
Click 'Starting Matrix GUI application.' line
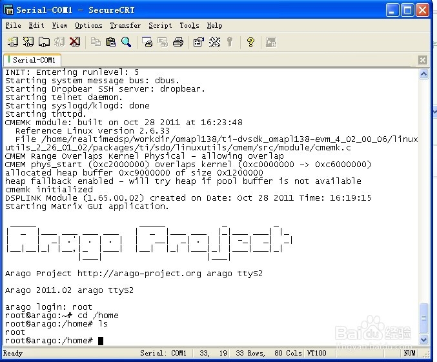[x=87, y=206]
